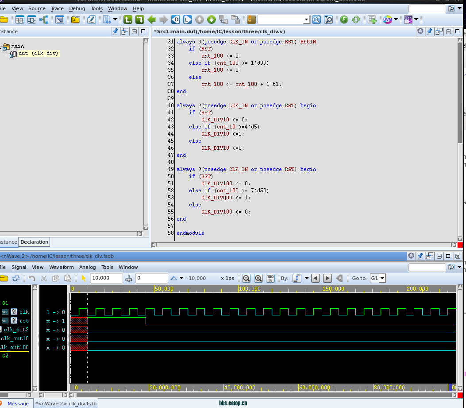Expand the Apps dropdown arrow
The height and width of the screenshot is (408, 466).
pyautogui.click(x=416, y=19)
